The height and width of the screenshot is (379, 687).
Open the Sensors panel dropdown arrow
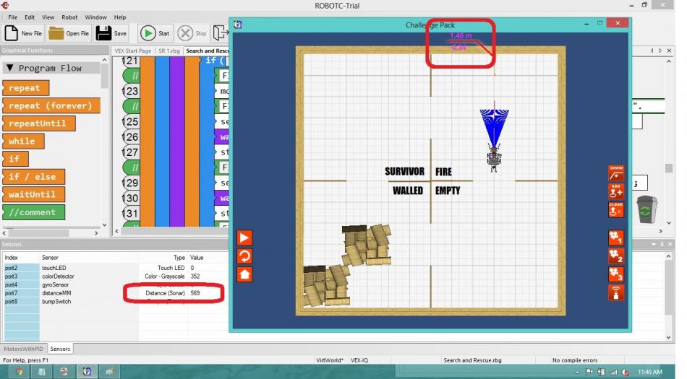pyautogui.click(x=653, y=244)
